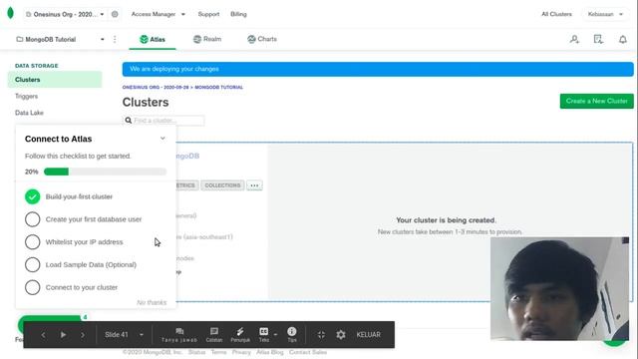638x359 pixels.
Task: Click the Contact Sales footer link
Action: click(x=308, y=352)
